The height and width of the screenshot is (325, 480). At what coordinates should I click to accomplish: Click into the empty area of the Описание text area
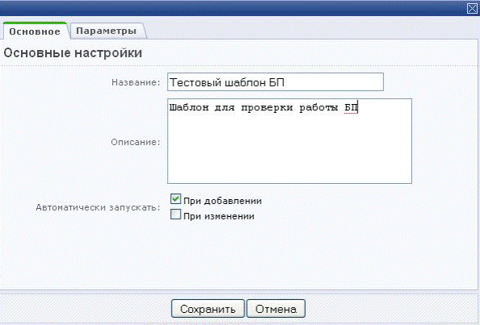pyautogui.click(x=290, y=147)
